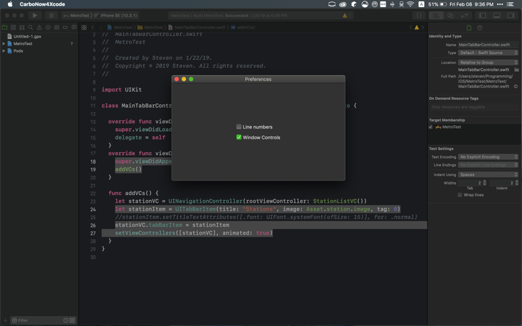Screen dimensions: 522x326
Task: Open the File inspector tab icon
Action: pos(469,27)
